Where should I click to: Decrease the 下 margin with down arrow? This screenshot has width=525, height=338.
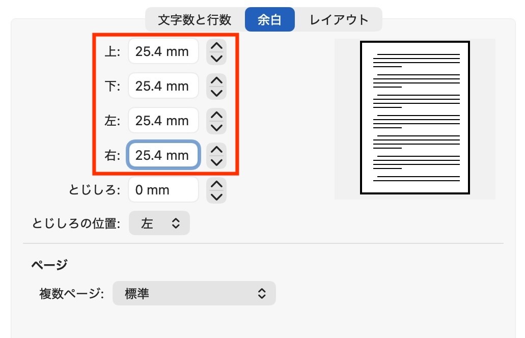(216, 93)
